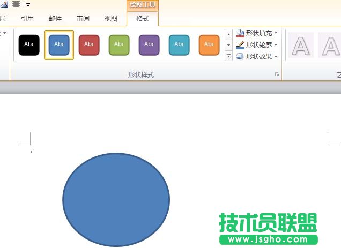The image size is (341, 248).
Task: Open the 形状样式 dialog launcher
Action: (277, 74)
